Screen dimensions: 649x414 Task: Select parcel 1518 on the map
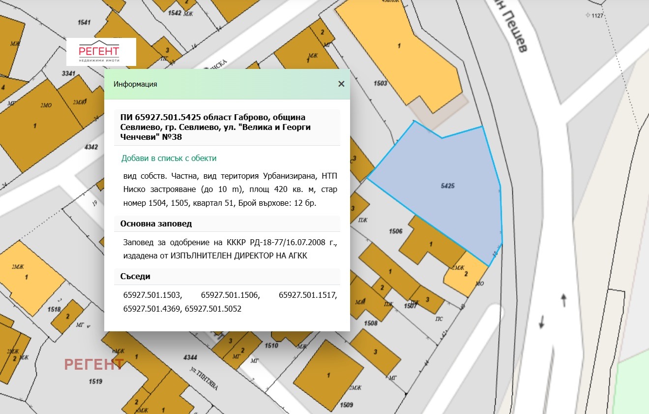click(55, 309)
